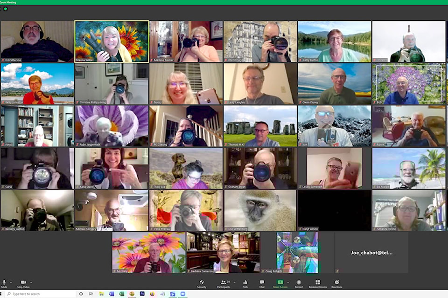
Task: Select Larry Langlais's video tile
Action: tap(260, 84)
